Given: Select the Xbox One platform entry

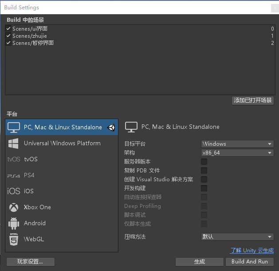Looking at the screenshot, I should click(x=62, y=207).
